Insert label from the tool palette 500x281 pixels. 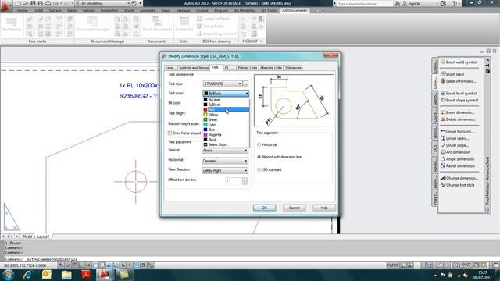(452, 74)
